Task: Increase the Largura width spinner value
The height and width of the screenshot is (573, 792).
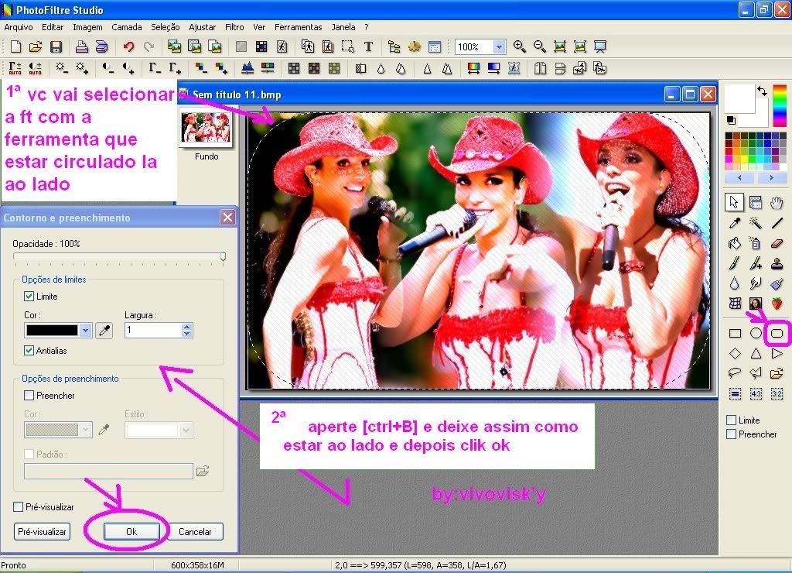Action: pos(186,327)
